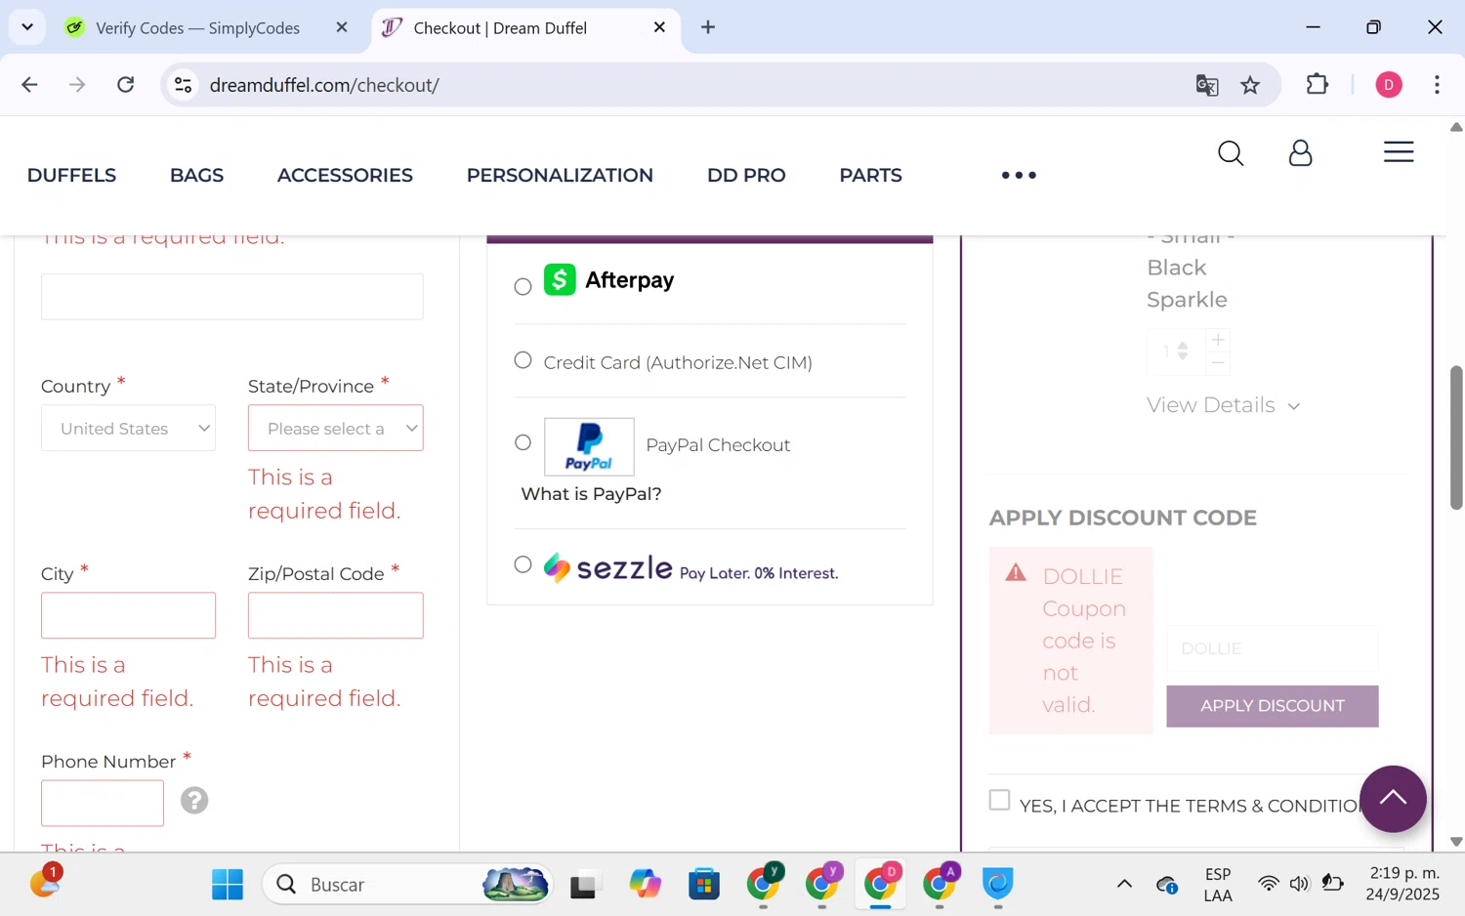The width and height of the screenshot is (1465, 916).
Task: Close the Verify Codes SimplyCodes tab
Action: click(x=342, y=27)
